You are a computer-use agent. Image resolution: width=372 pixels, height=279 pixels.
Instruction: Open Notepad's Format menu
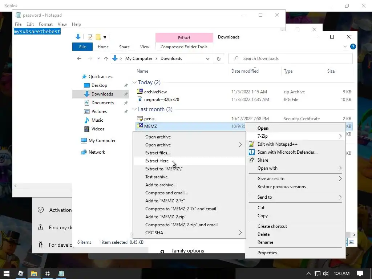(45, 24)
